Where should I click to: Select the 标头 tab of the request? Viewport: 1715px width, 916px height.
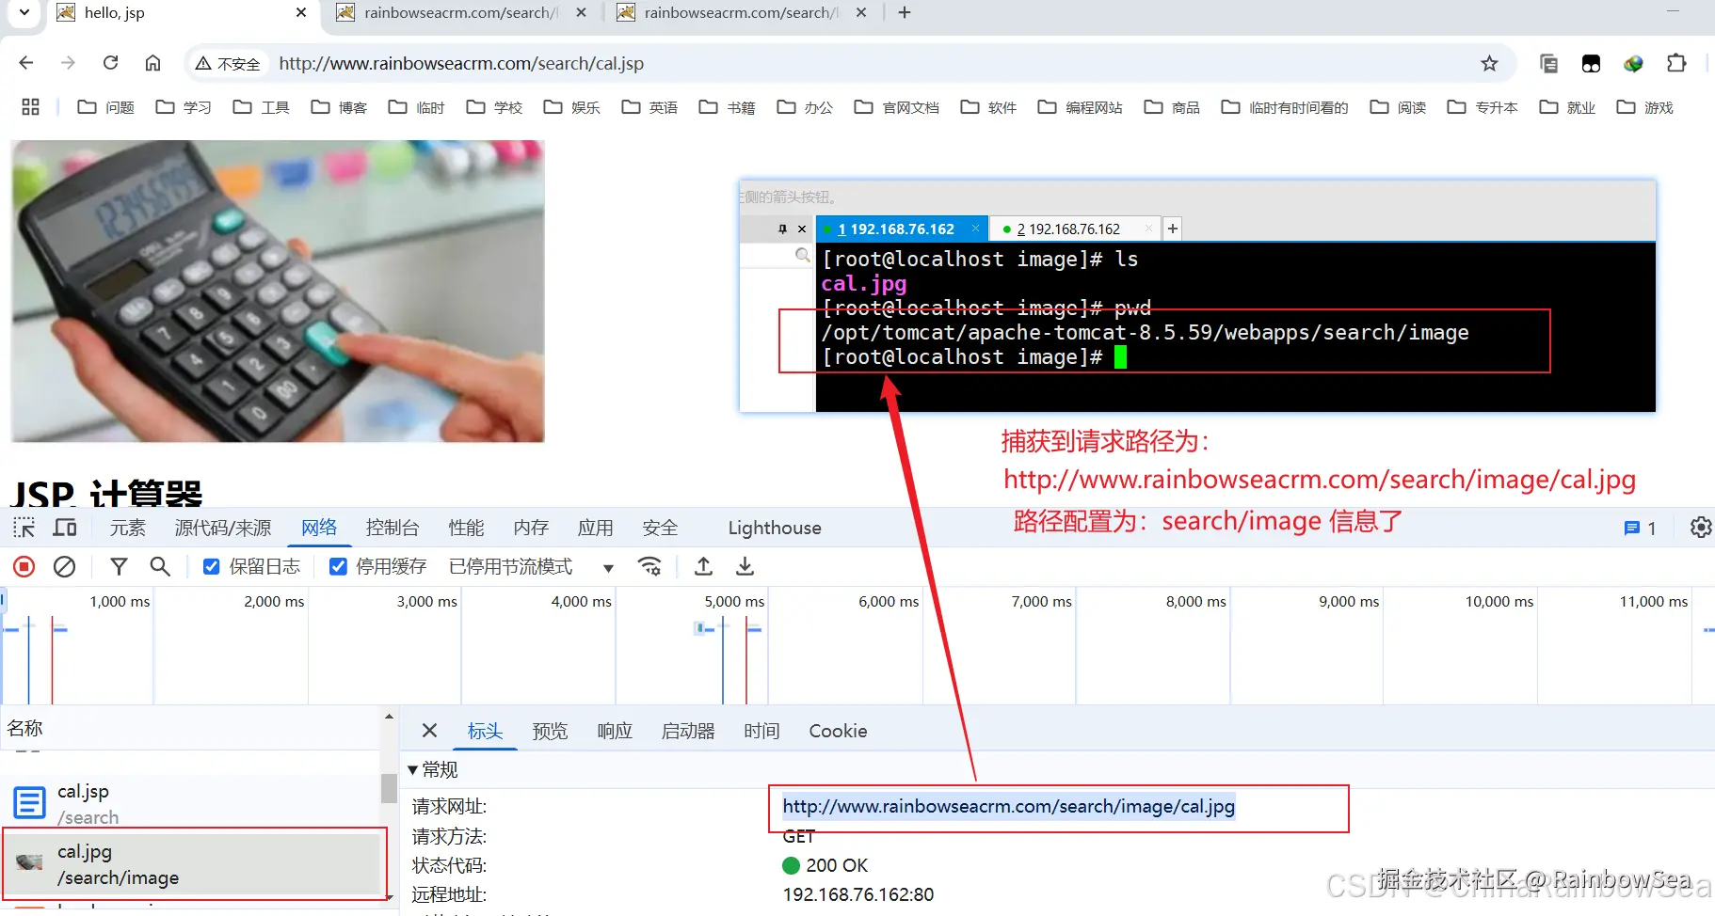[485, 731]
